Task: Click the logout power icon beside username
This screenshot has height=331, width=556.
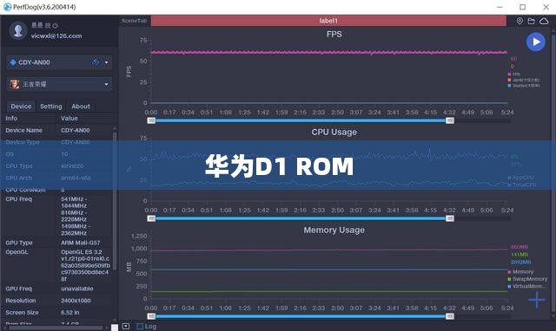Action: (56, 25)
